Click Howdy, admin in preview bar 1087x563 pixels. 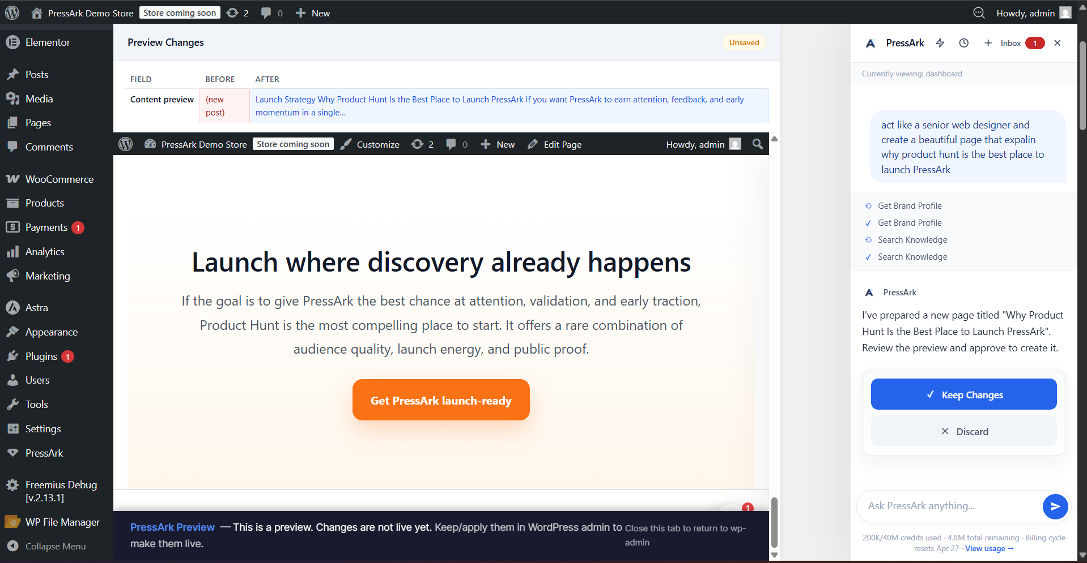[703, 144]
